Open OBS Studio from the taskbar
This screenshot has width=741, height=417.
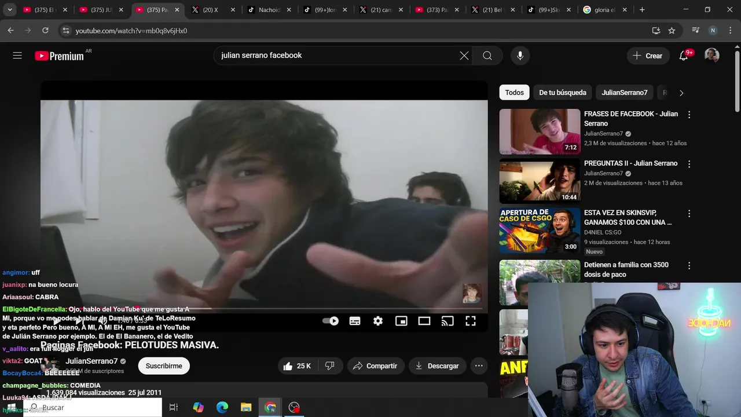[x=294, y=408]
